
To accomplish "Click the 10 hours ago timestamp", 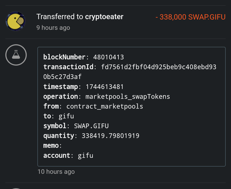I will [56, 172].
